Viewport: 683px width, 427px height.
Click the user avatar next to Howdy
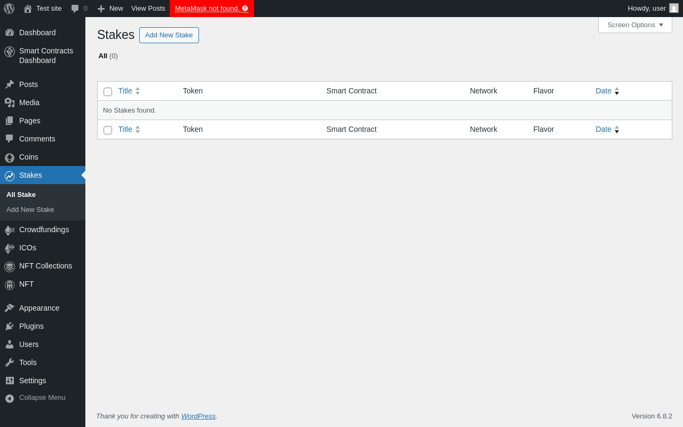pos(674,8)
